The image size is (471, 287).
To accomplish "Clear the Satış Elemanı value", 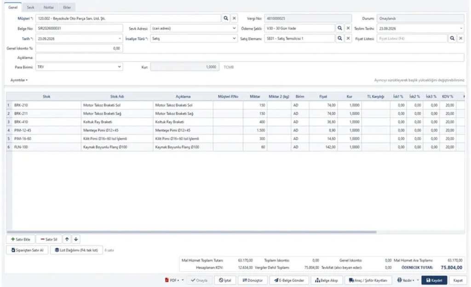I will point(348,39).
